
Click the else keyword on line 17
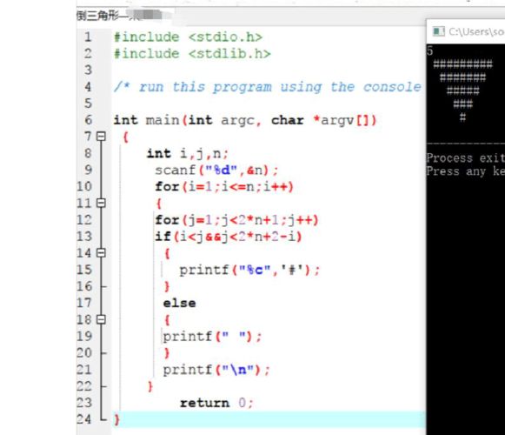point(179,303)
